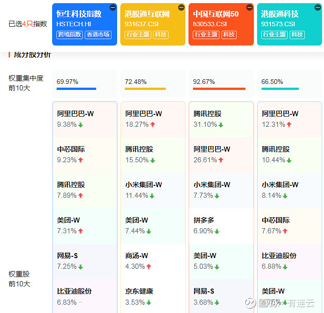The height and width of the screenshot is (313, 324).
Task: Click the 已选4只指数 label
Action: click(x=28, y=24)
